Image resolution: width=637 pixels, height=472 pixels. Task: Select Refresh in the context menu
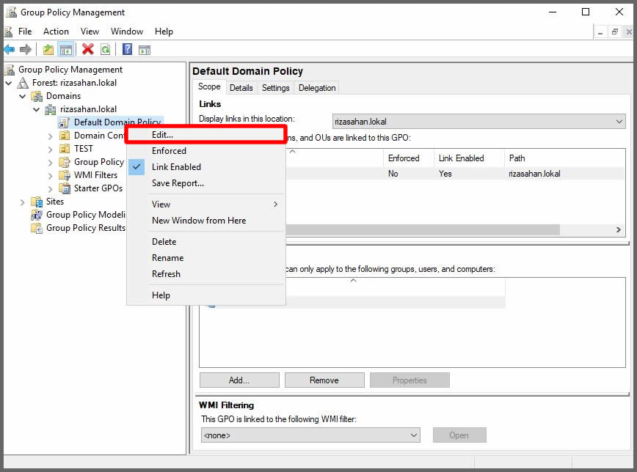tap(206, 274)
